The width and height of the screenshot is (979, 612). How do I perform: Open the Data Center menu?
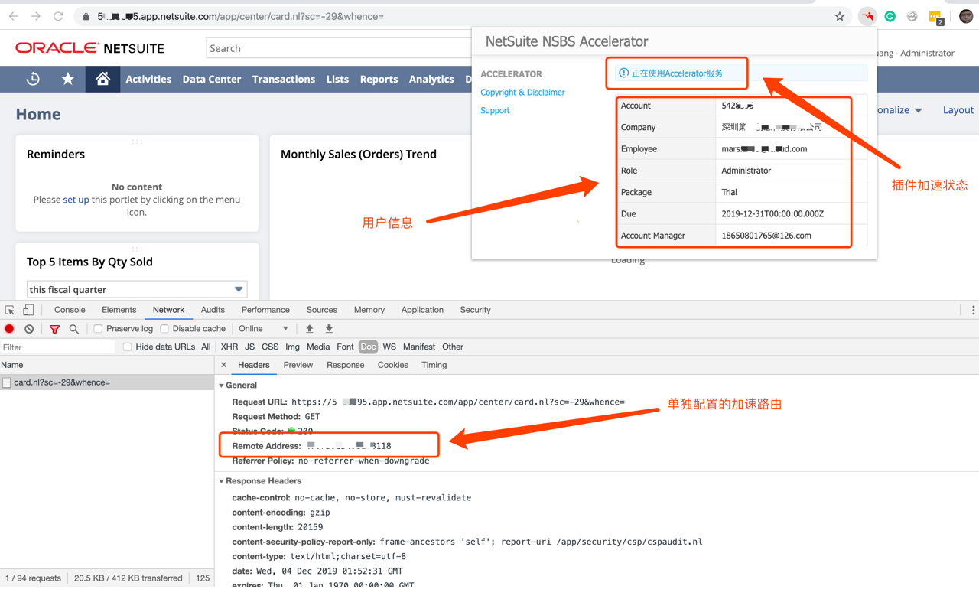coord(212,79)
